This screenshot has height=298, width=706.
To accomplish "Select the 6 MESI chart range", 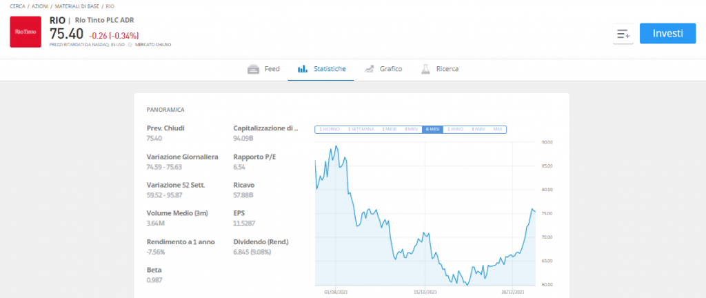I will click(x=433, y=129).
